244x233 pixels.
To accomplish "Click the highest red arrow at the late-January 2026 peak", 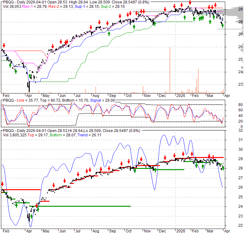I will click(x=190, y=3).
